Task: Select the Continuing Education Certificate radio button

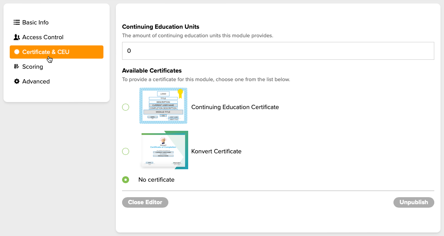Action: (126, 107)
